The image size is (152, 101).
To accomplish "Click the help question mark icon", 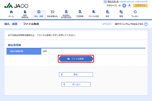I will click(x=146, y=24).
